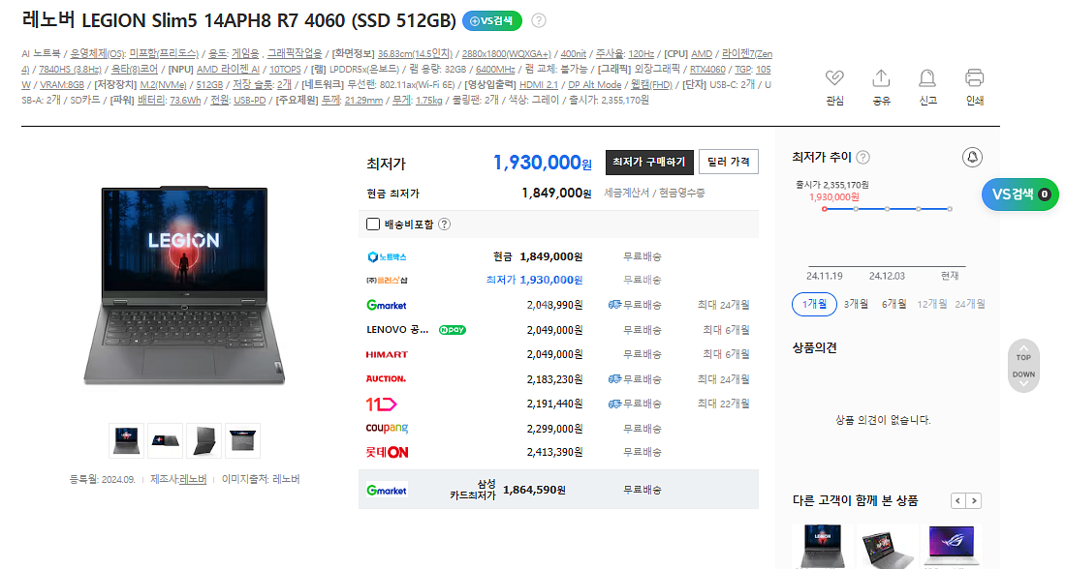Click first red point on price trend chart
This screenshot has height=569, width=1066.
pyautogui.click(x=825, y=209)
